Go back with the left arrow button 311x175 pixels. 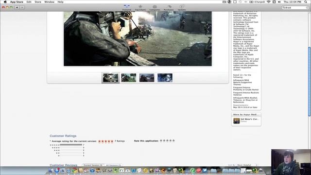17,7
